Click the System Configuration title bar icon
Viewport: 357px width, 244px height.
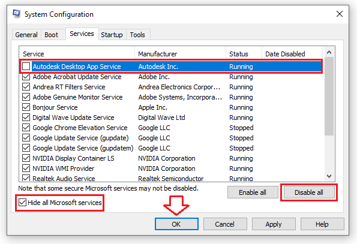tap(17, 14)
